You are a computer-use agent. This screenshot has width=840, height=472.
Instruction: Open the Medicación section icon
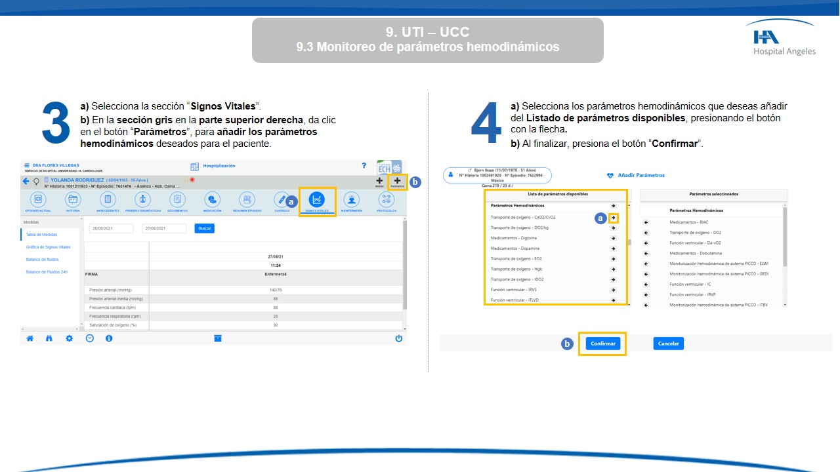(x=212, y=199)
